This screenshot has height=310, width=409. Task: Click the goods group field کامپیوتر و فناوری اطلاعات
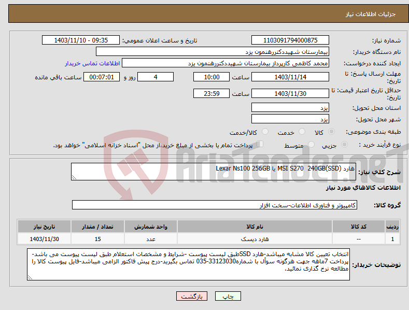(215, 205)
